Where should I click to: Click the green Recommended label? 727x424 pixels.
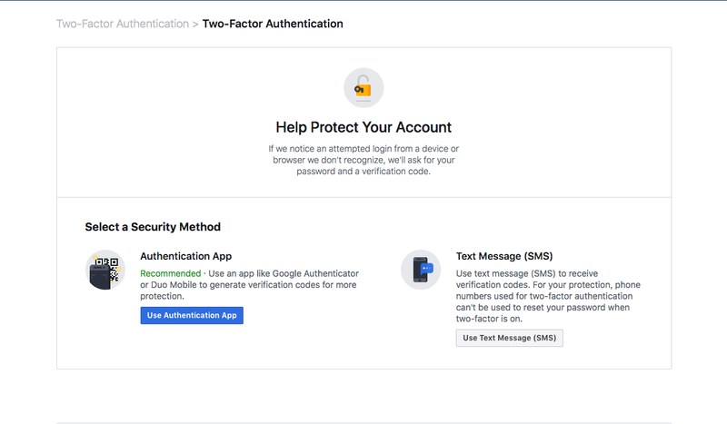(x=171, y=273)
